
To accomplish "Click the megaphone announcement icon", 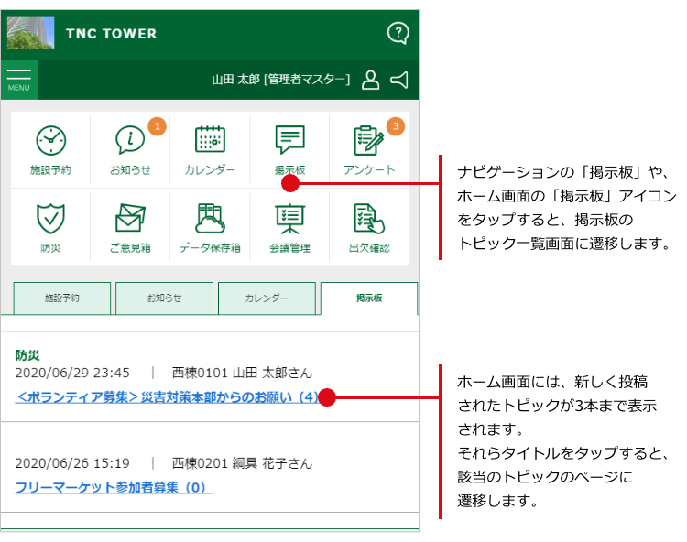I will point(399,80).
